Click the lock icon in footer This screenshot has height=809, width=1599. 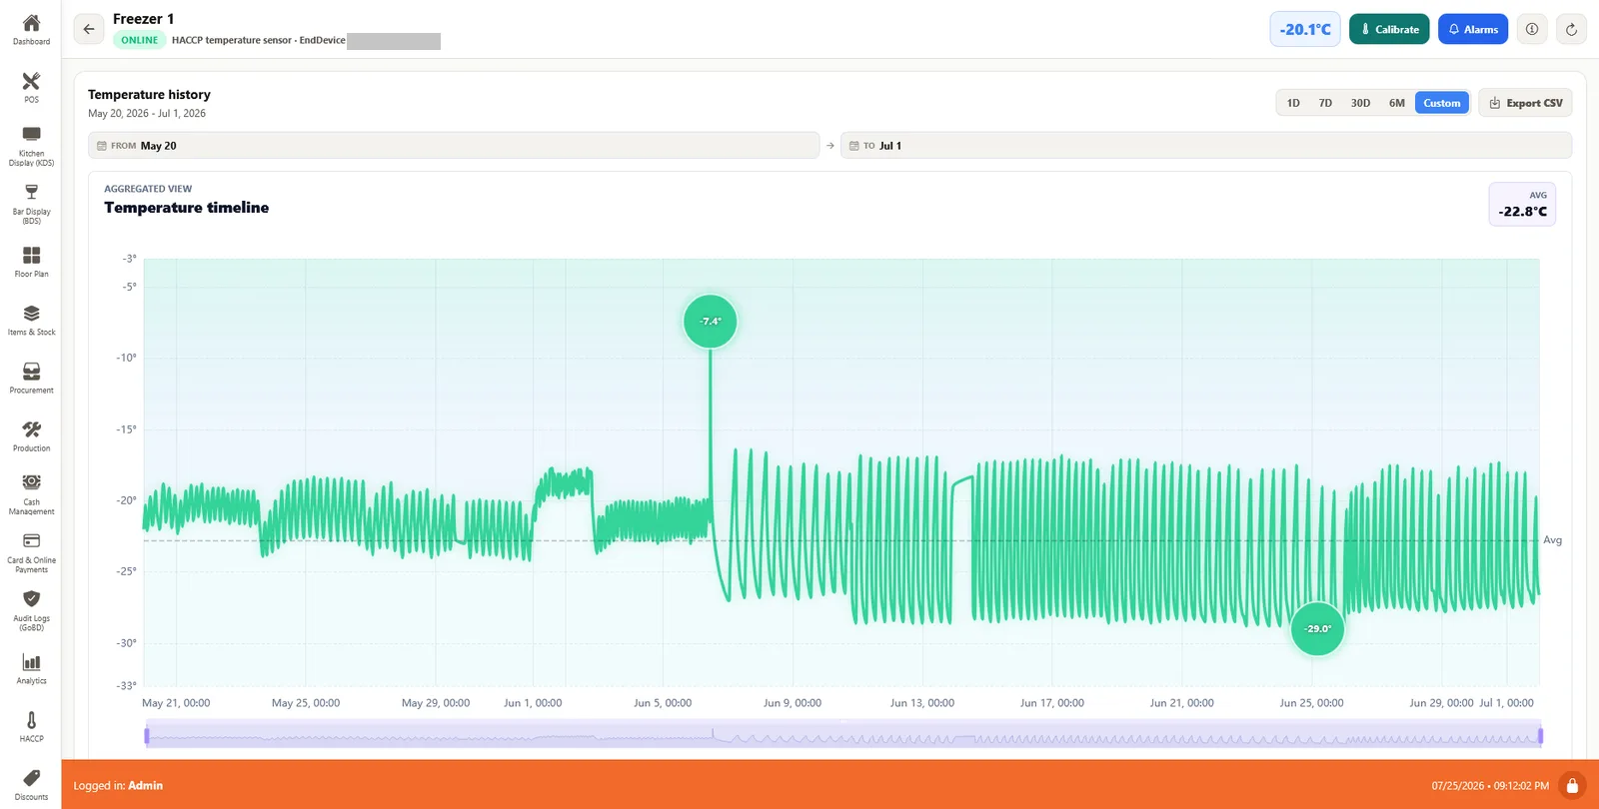tap(1572, 785)
